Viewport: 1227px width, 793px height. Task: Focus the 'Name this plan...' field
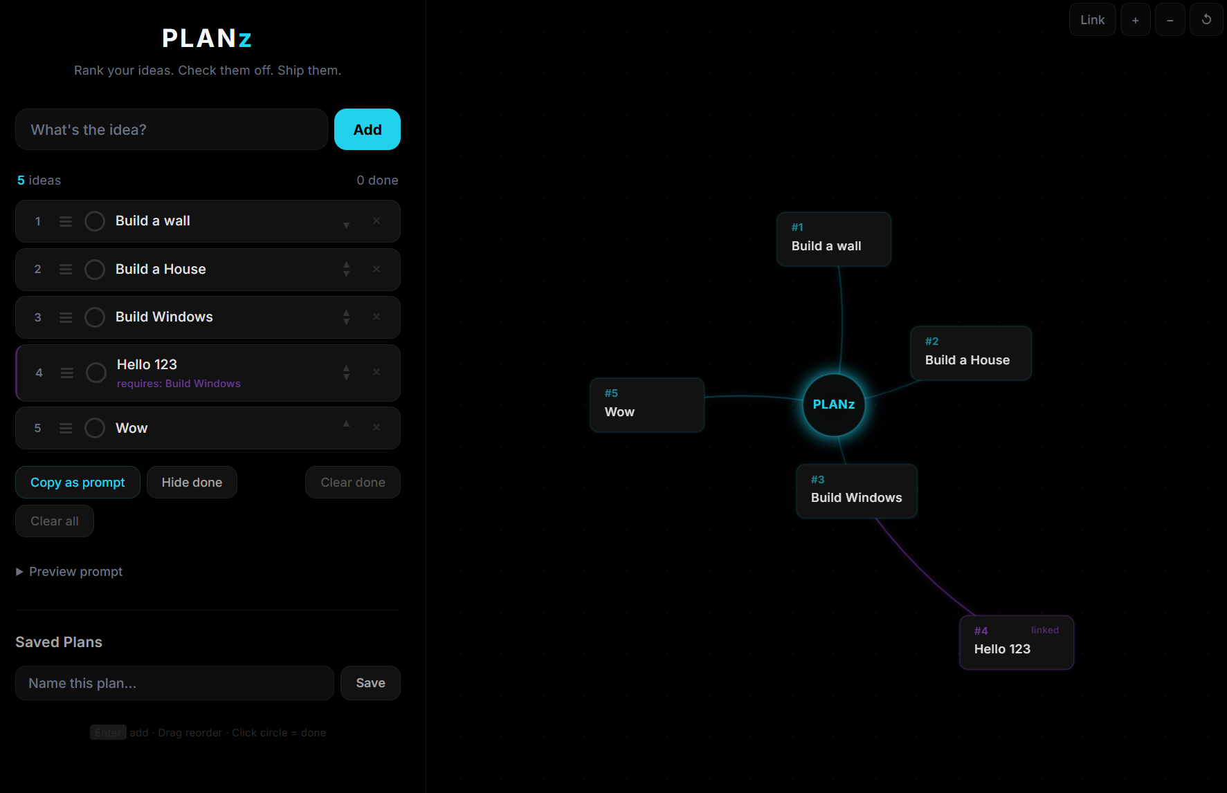click(174, 683)
